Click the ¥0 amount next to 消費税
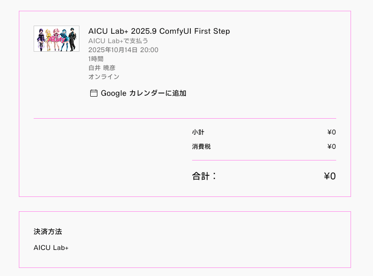 click(331, 147)
